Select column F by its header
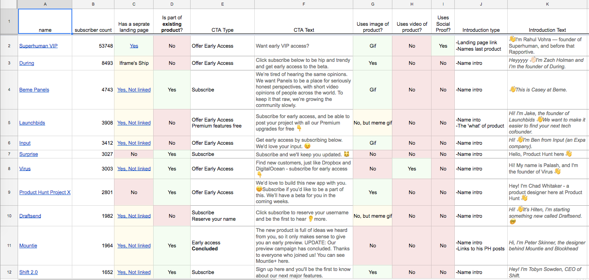 (x=304, y=4)
